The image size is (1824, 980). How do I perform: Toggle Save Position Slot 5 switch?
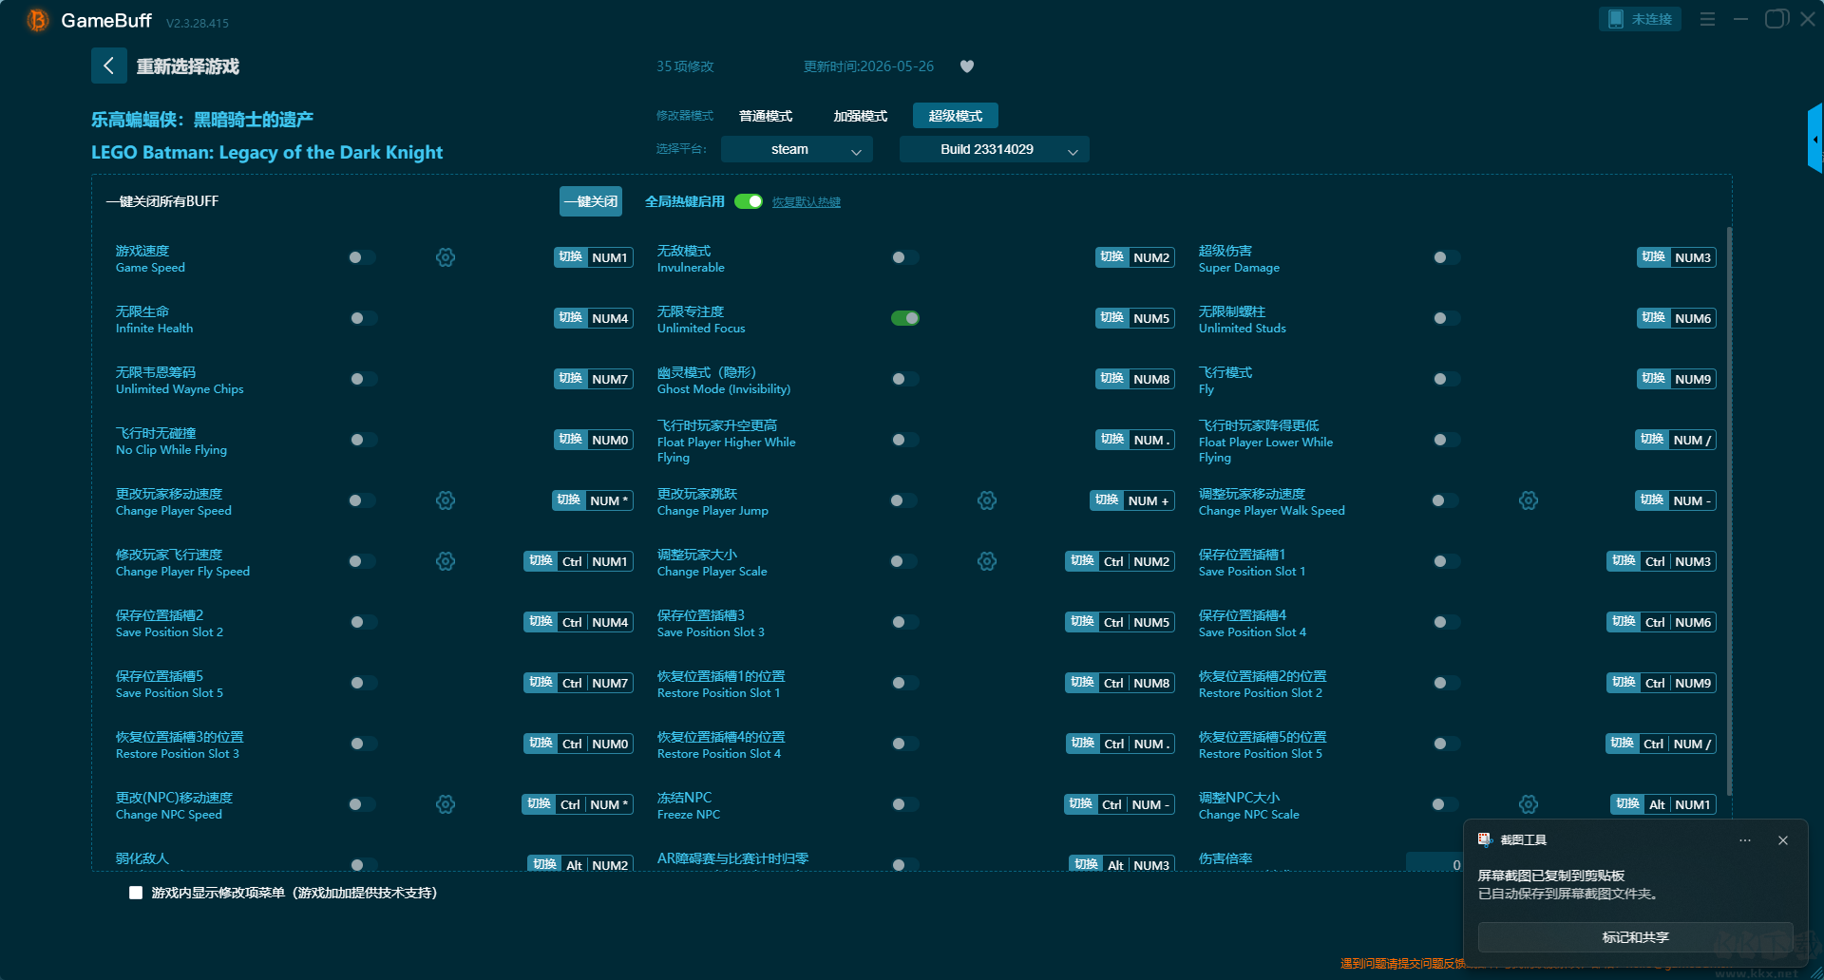(x=362, y=683)
